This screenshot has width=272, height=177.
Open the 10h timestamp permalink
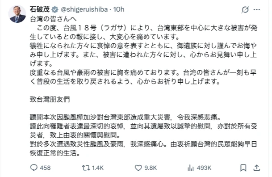[119, 9]
